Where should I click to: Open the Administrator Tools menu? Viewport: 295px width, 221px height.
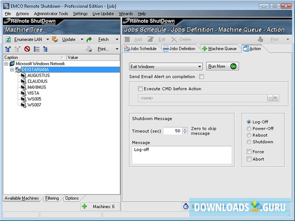[51, 14]
